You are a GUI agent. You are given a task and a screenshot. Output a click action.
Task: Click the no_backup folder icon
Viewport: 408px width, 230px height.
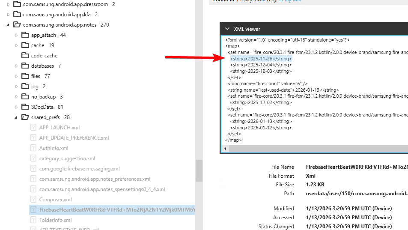coord(25,96)
